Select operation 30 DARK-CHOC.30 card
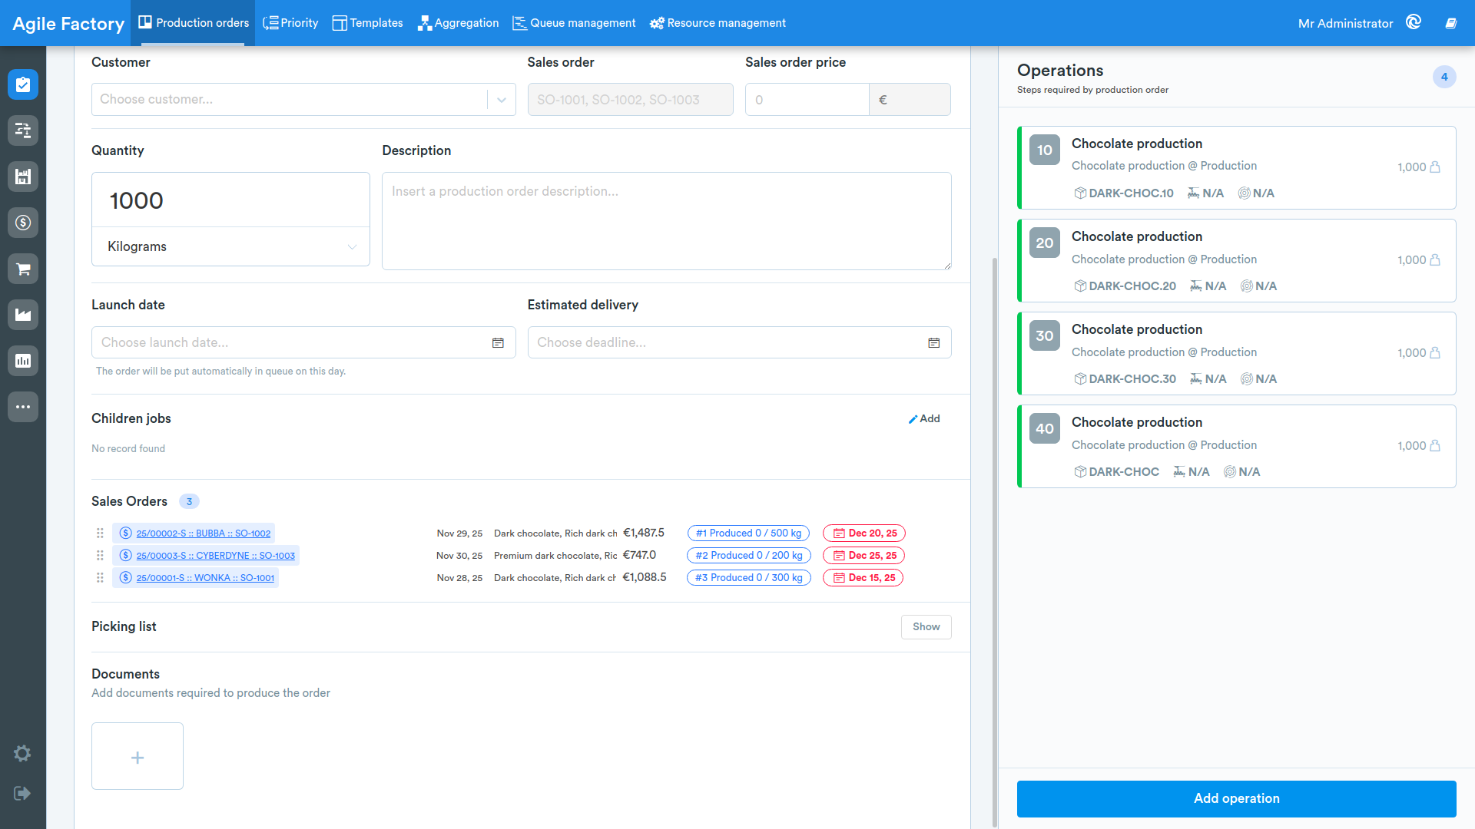This screenshot has height=829, width=1475. tap(1236, 353)
